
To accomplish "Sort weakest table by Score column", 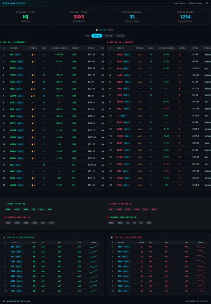I will coord(182,48).
